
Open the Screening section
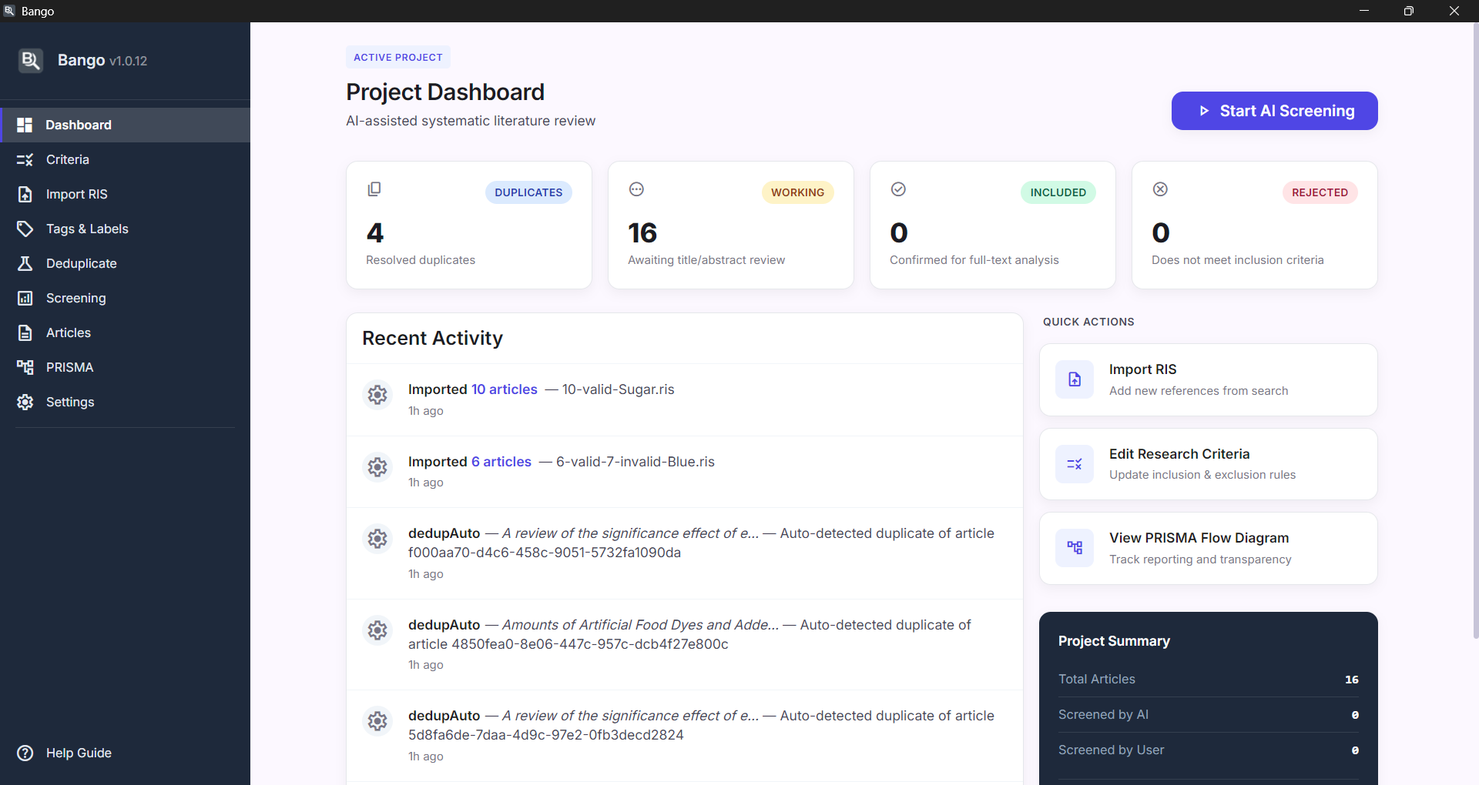click(x=125, y=298)
